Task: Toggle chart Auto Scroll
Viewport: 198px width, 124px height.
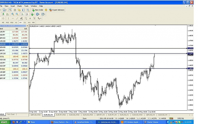Action: click(22, 14)
